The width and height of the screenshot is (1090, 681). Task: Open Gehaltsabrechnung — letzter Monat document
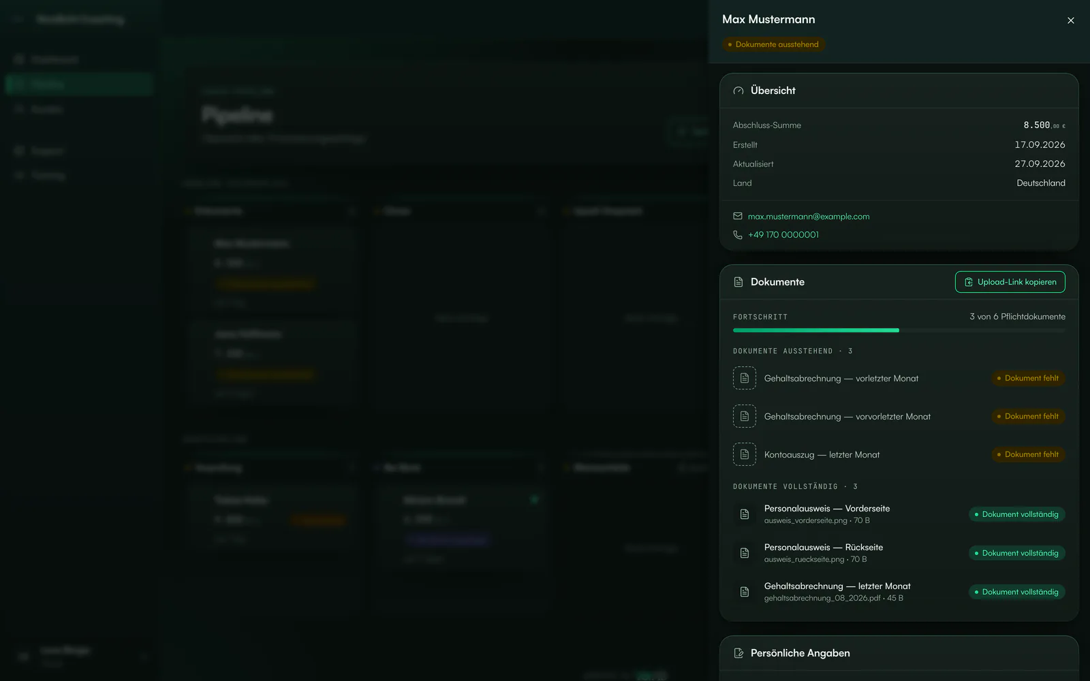pyautogui.click(x=899, y=592)
